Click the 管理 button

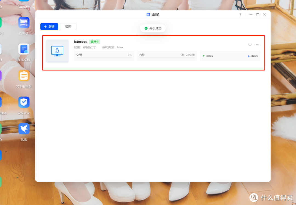(68, 27)
